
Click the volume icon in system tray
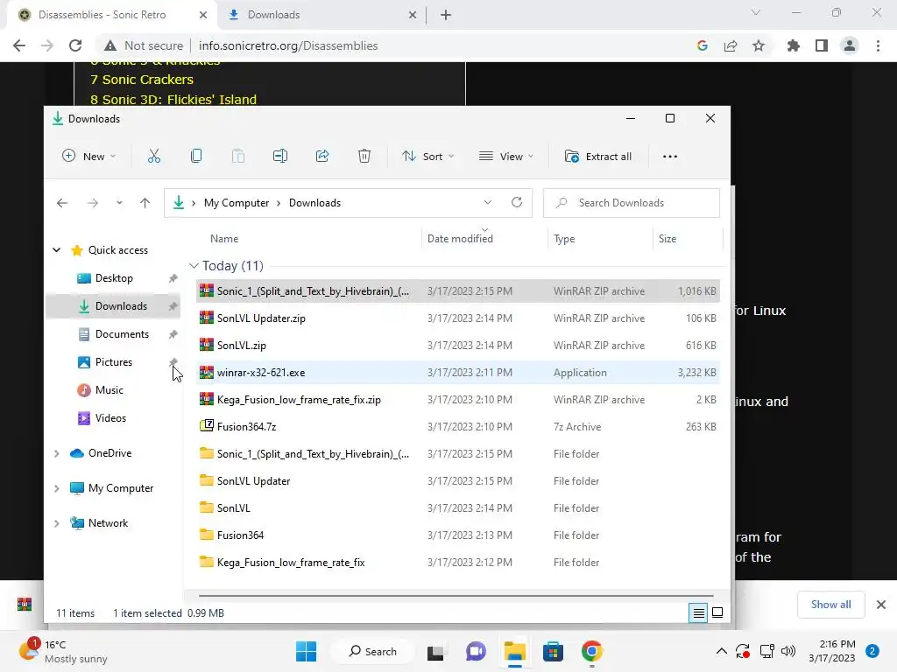pos(788,651)
